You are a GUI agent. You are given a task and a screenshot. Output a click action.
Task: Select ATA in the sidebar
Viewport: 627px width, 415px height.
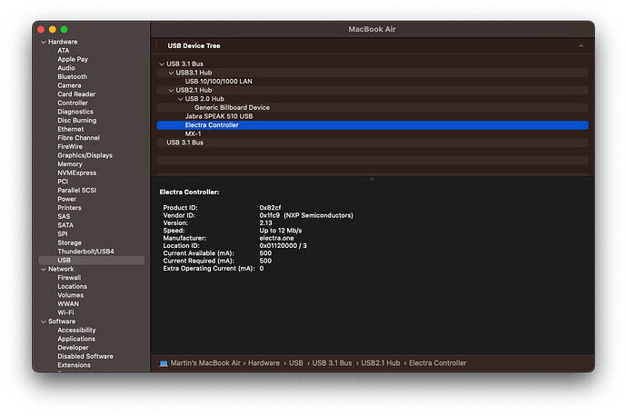[x=64, y=51]
